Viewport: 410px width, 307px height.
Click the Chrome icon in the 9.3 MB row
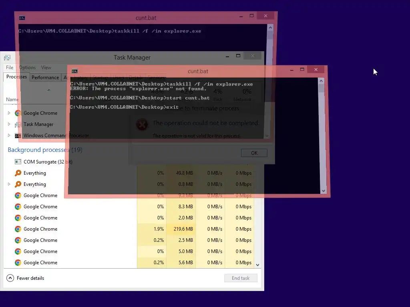click(18, 195)
